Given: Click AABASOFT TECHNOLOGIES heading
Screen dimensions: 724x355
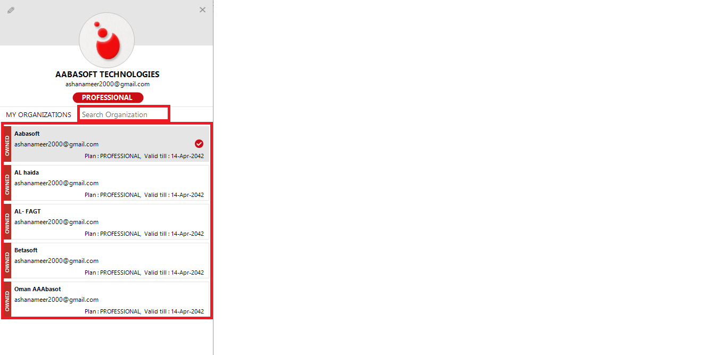Looking at the screenshot, I should coord(108,75).
